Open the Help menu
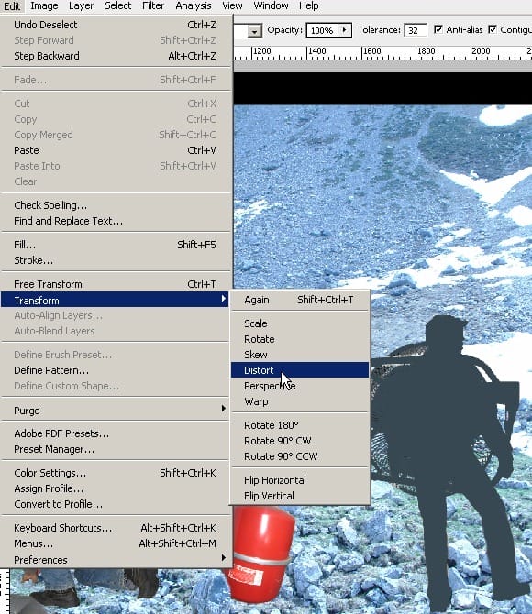 pyautogui.click(x=308, y=5)
